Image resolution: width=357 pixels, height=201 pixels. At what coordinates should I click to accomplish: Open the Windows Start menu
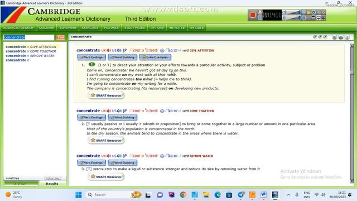coord(79,195)
